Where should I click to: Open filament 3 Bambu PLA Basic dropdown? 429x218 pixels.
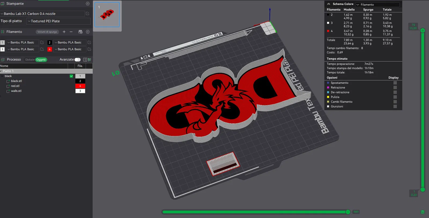[x=22, y=49]
